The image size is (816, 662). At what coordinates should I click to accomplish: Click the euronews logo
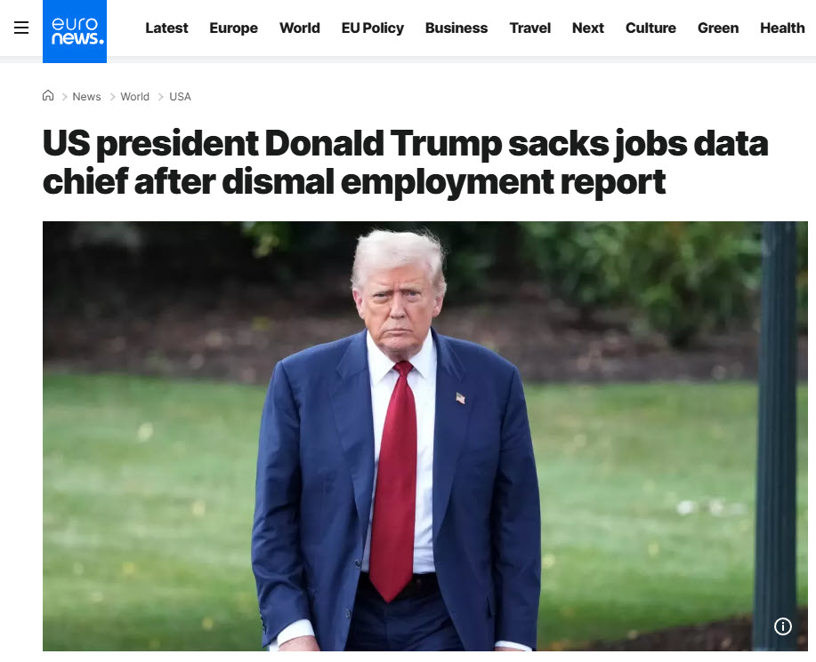(75, 31)
